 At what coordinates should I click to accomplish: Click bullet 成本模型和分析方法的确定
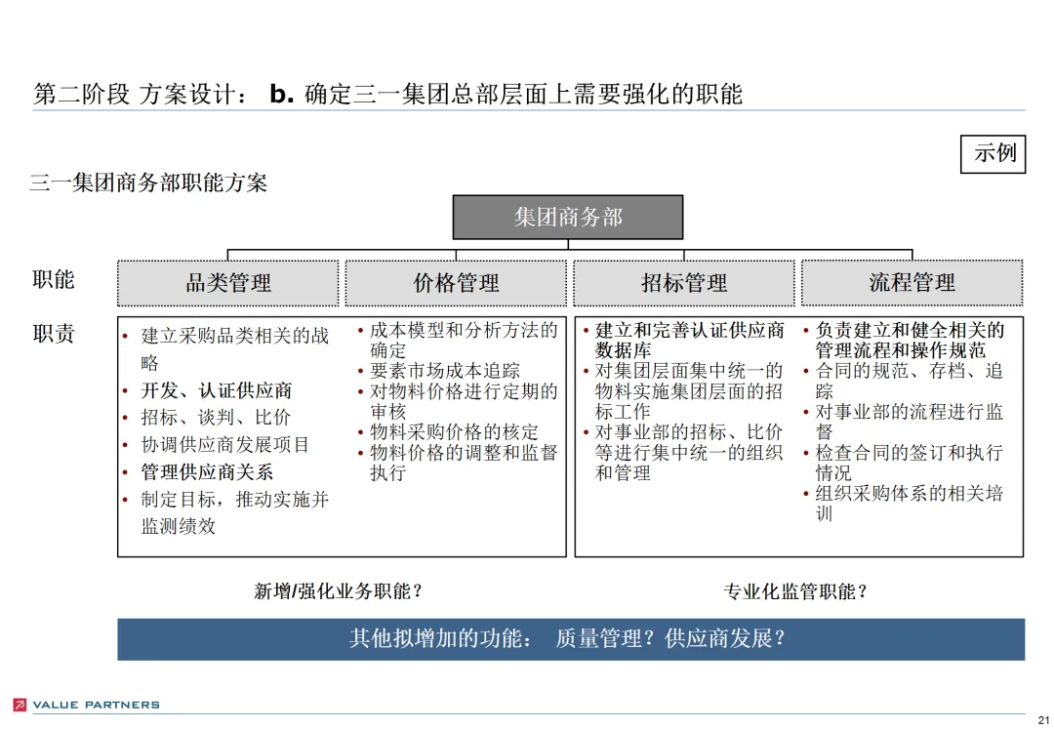pyautogui.click(x=464, y=340)
